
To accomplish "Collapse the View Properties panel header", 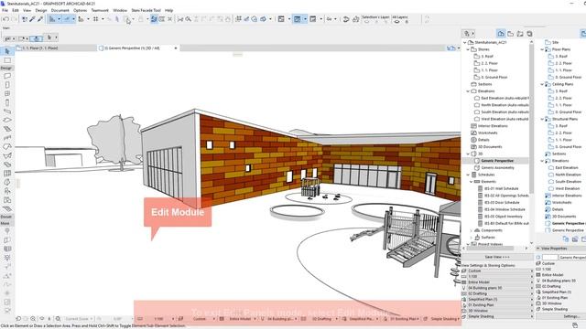I will click(x=538, y=249).
